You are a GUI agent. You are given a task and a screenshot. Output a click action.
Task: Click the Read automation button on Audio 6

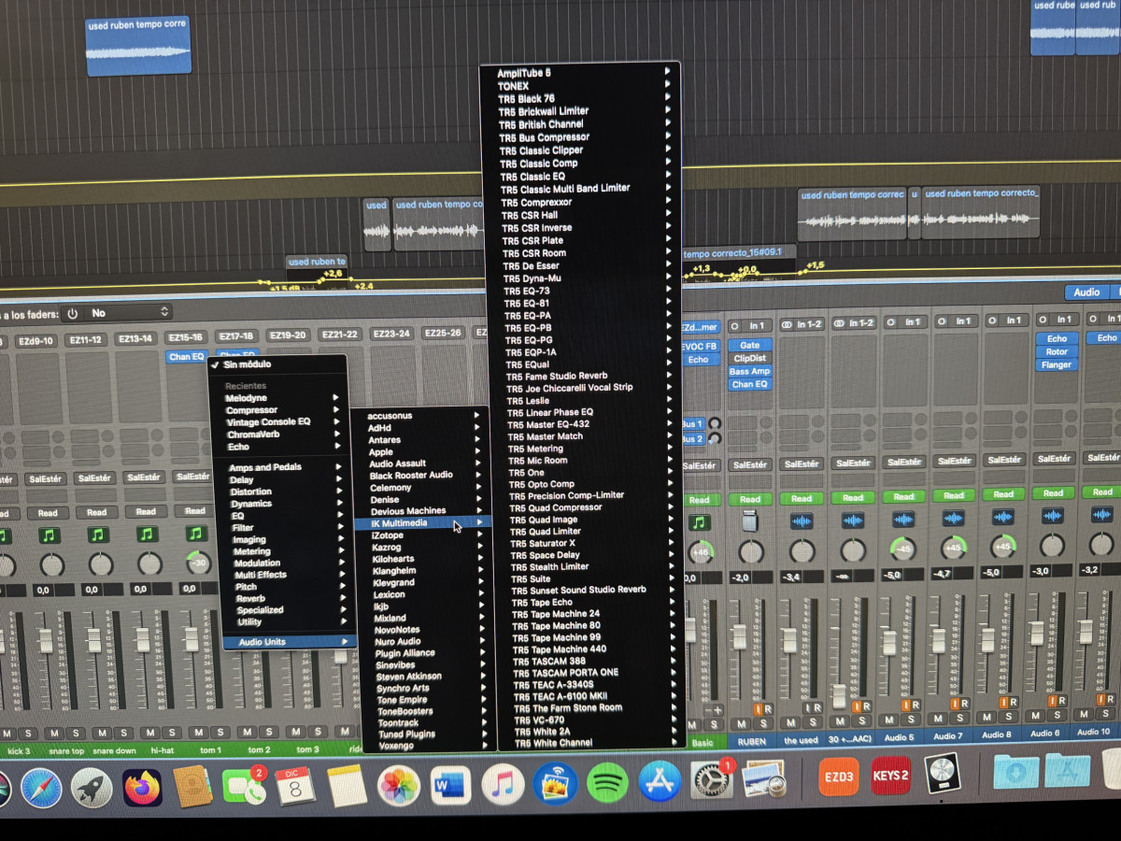1053,493
